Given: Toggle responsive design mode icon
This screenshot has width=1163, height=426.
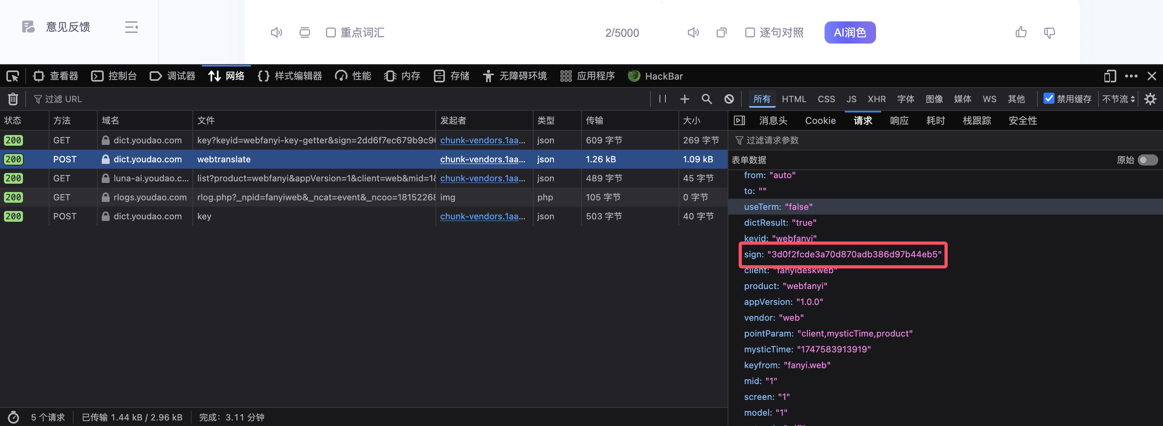Looking at the screenshot, I should pos(1110,76).
